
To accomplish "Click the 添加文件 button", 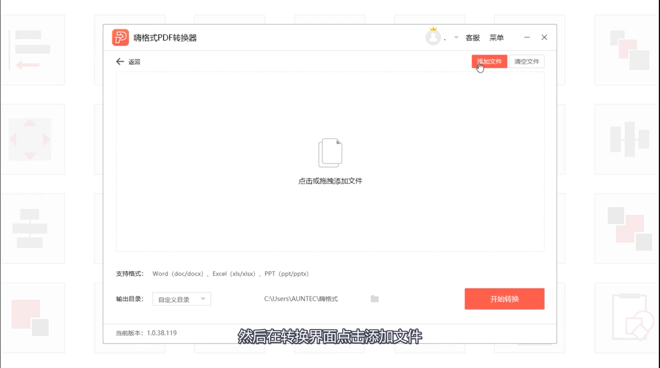I will [489, 62].
